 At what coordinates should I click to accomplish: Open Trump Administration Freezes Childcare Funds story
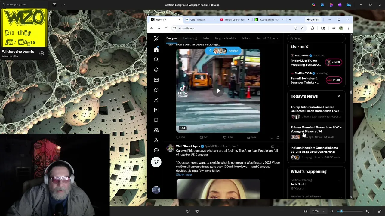pyautogui.click(x=316, y=112)
